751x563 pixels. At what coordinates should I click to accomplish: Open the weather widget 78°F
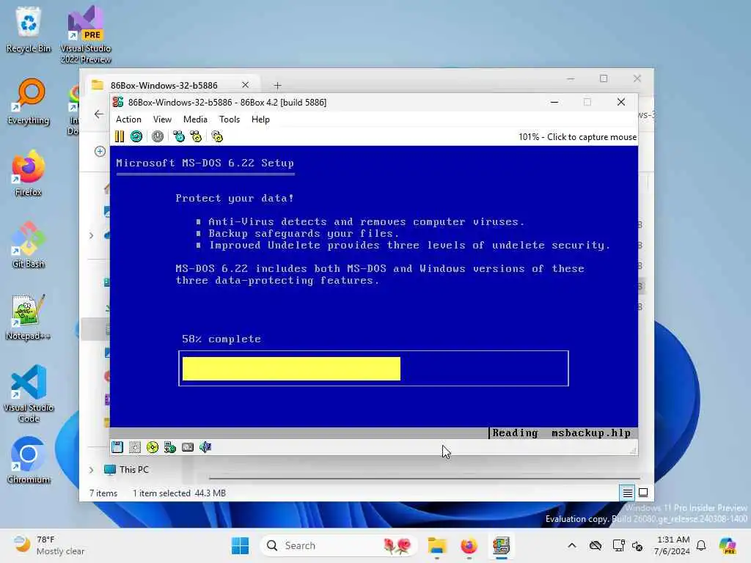click(x=48, y=545)
